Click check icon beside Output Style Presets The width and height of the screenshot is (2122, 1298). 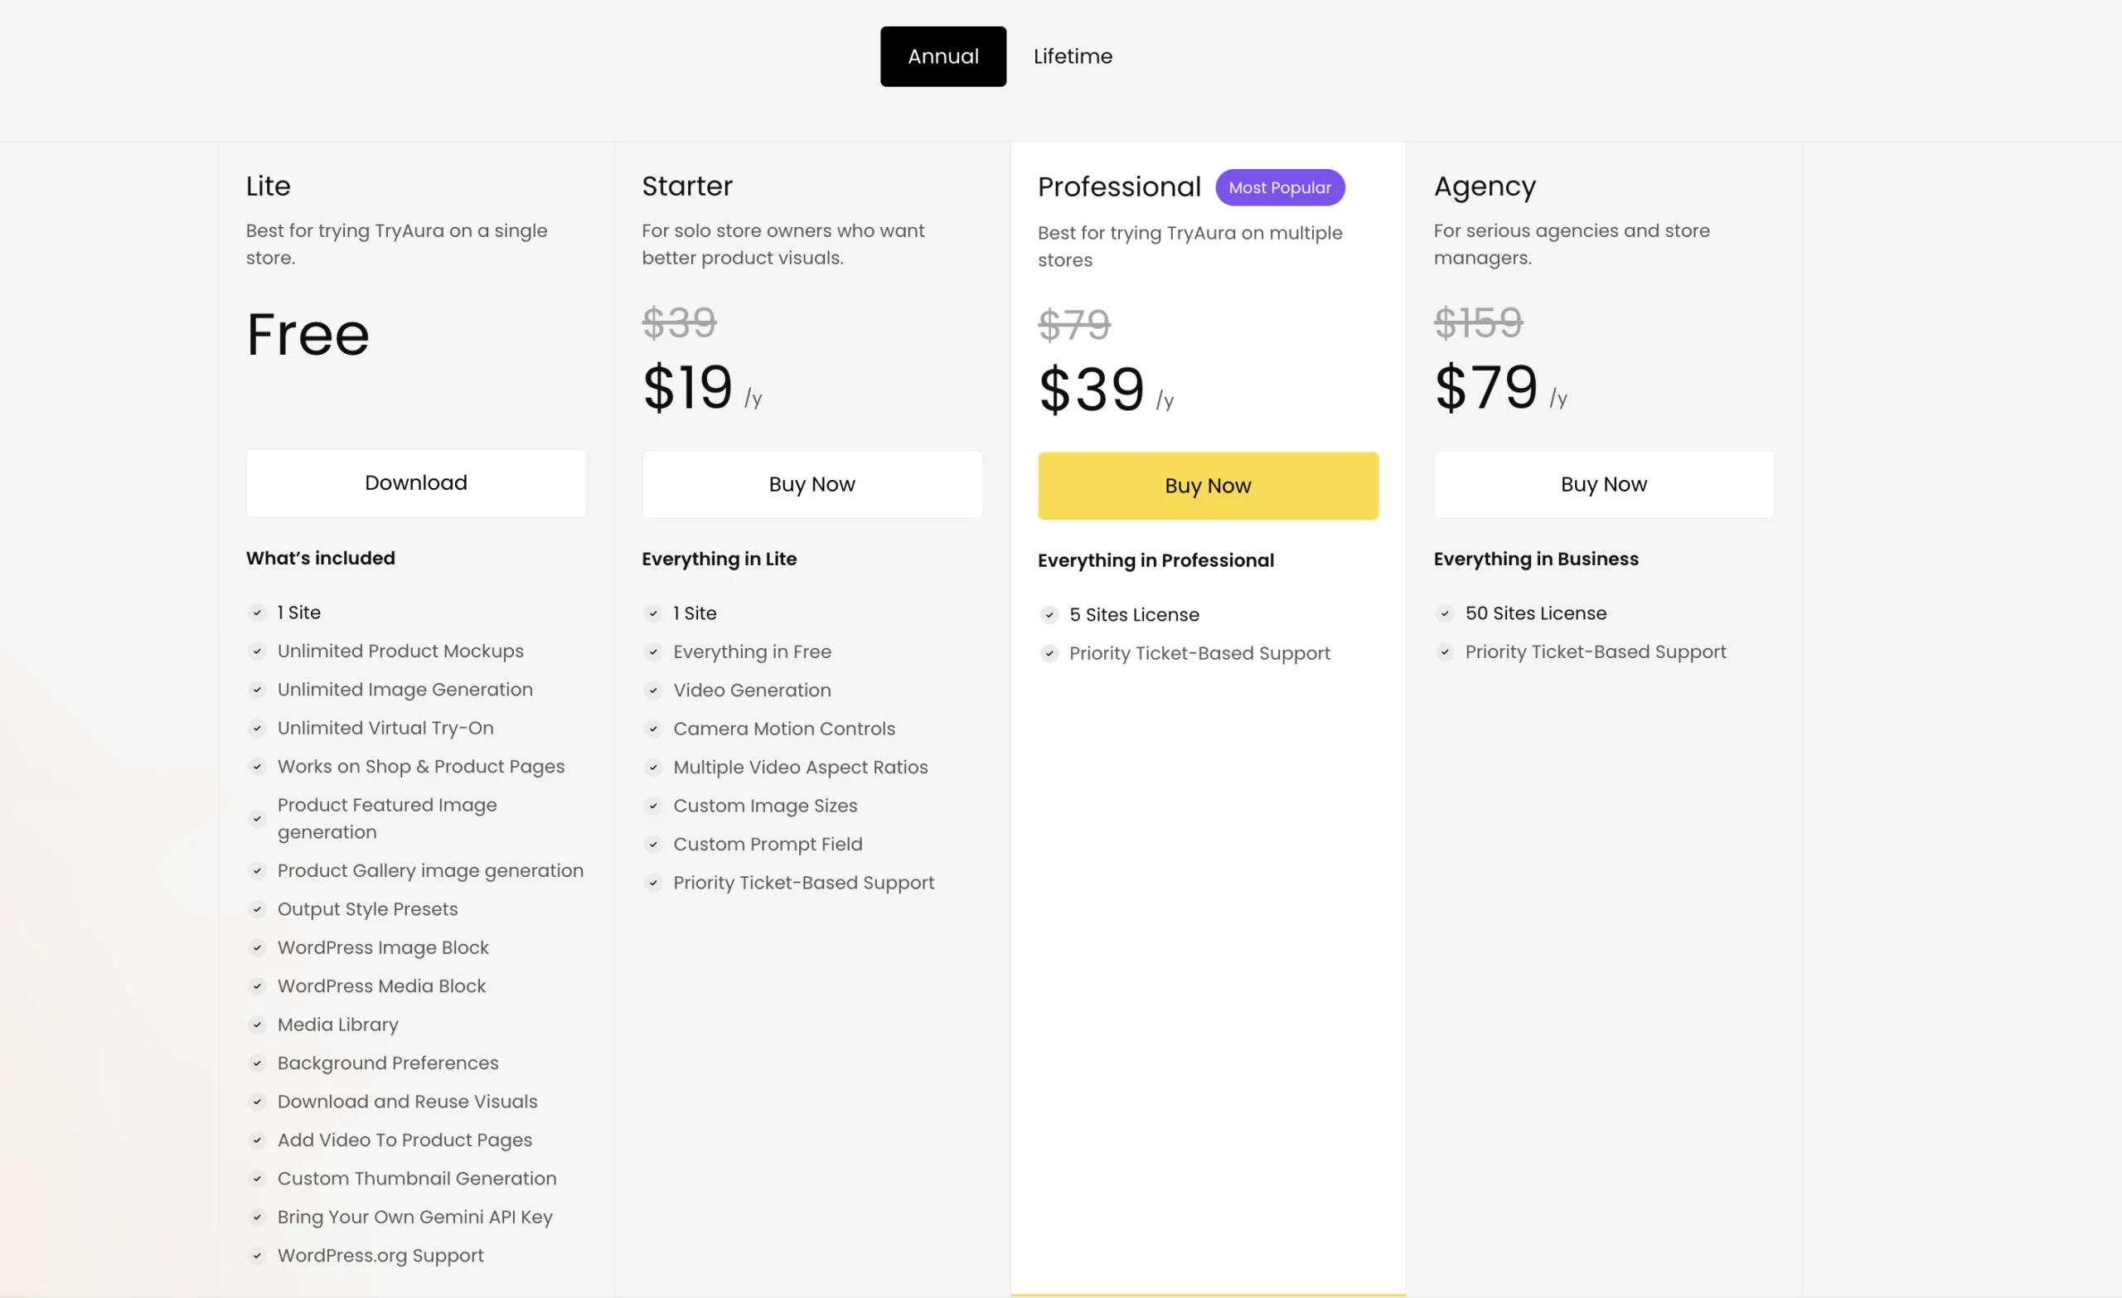pyautogui.click(x=257, y=908)
